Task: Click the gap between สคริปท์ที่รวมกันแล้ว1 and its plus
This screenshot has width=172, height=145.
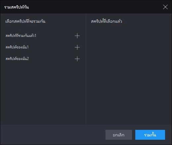Action: 55,36
